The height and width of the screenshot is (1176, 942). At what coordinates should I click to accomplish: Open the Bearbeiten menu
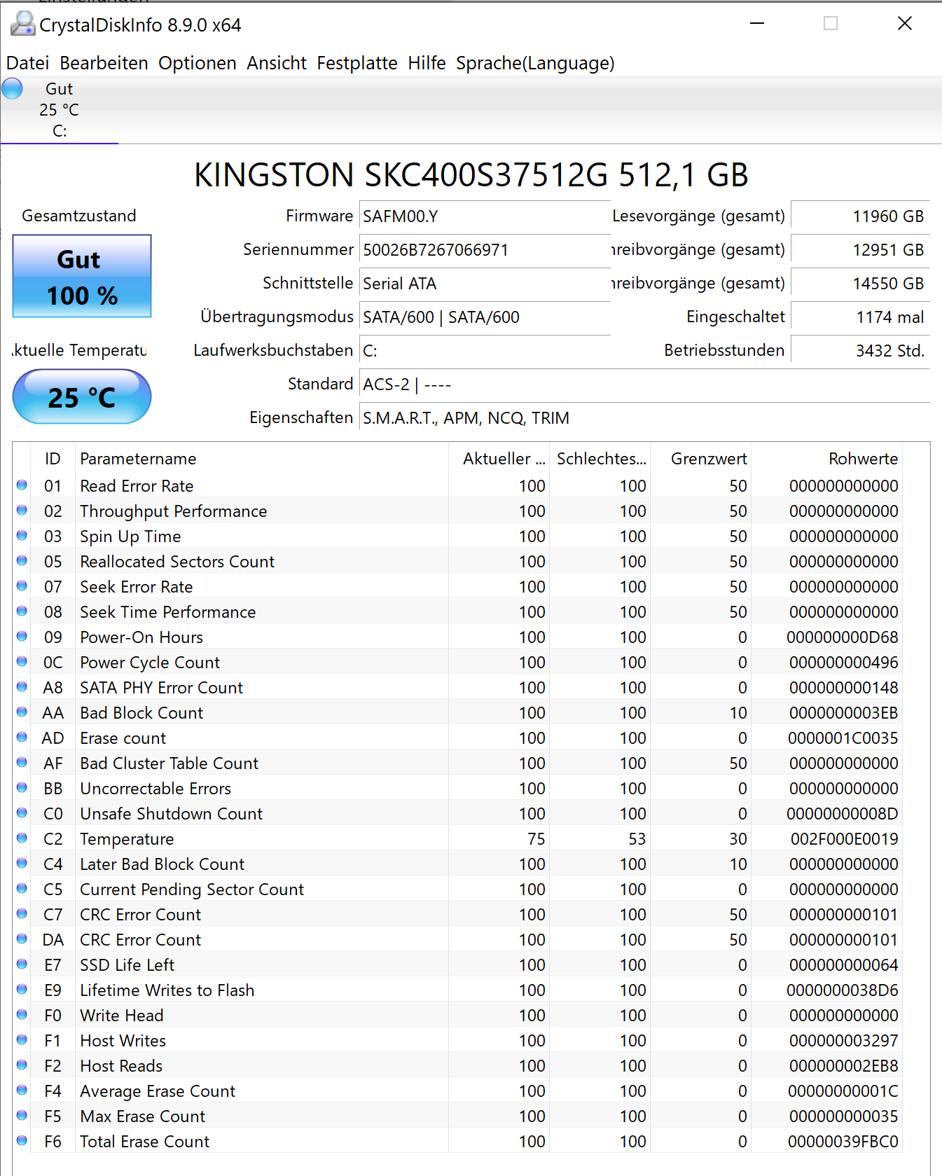[104, 63]
